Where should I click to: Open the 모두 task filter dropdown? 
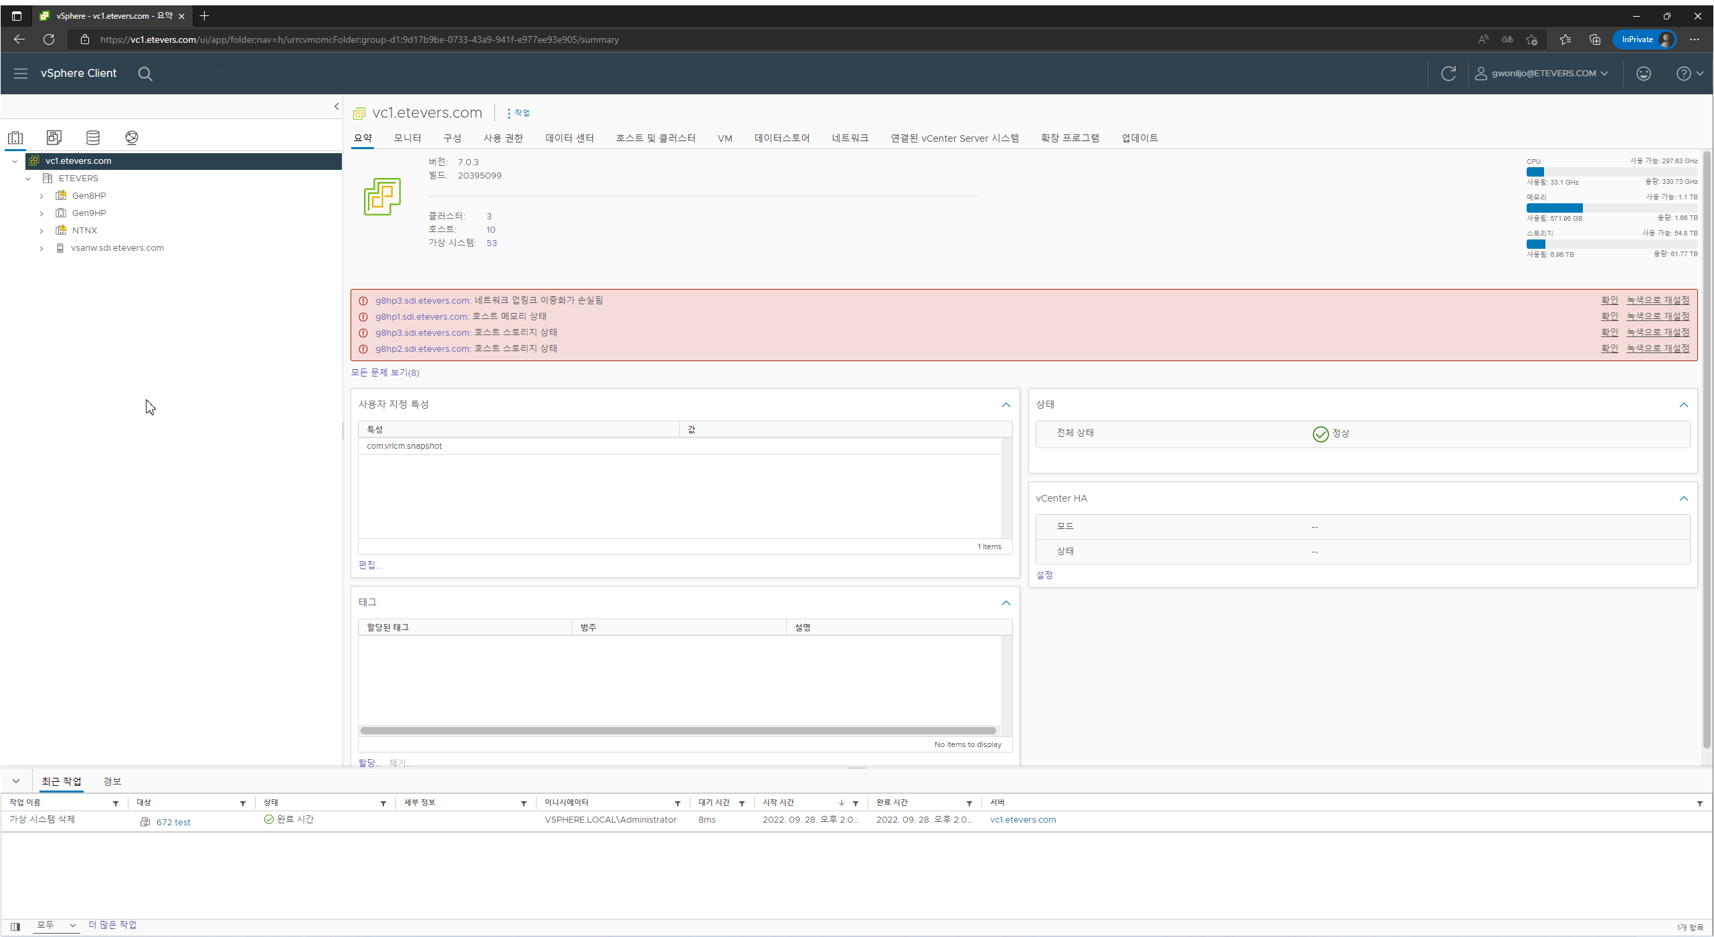click(x=56, y=926)
